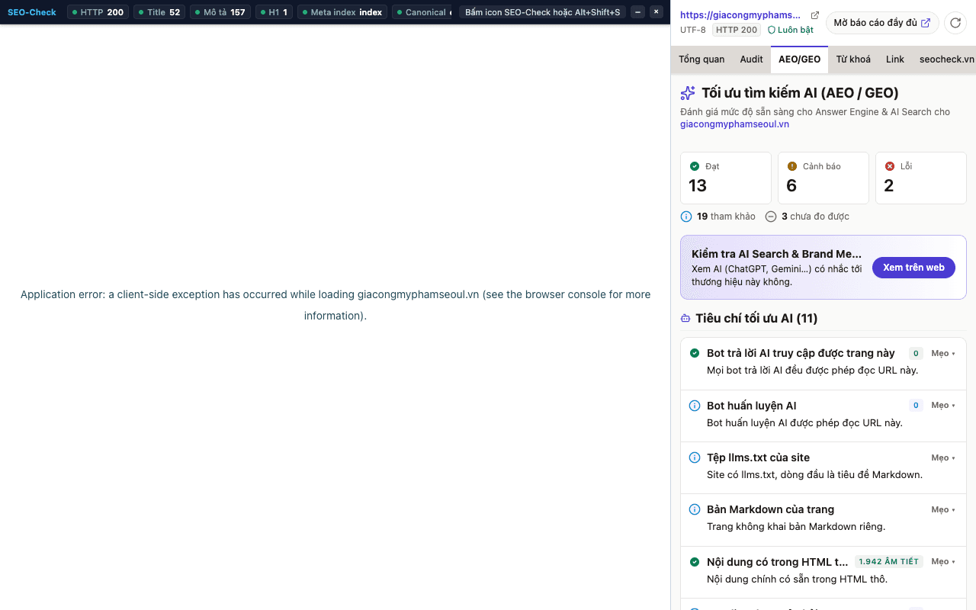
Task: Click the minus icon next to 3 chưa đo được
Action: (x=771, y=217)
